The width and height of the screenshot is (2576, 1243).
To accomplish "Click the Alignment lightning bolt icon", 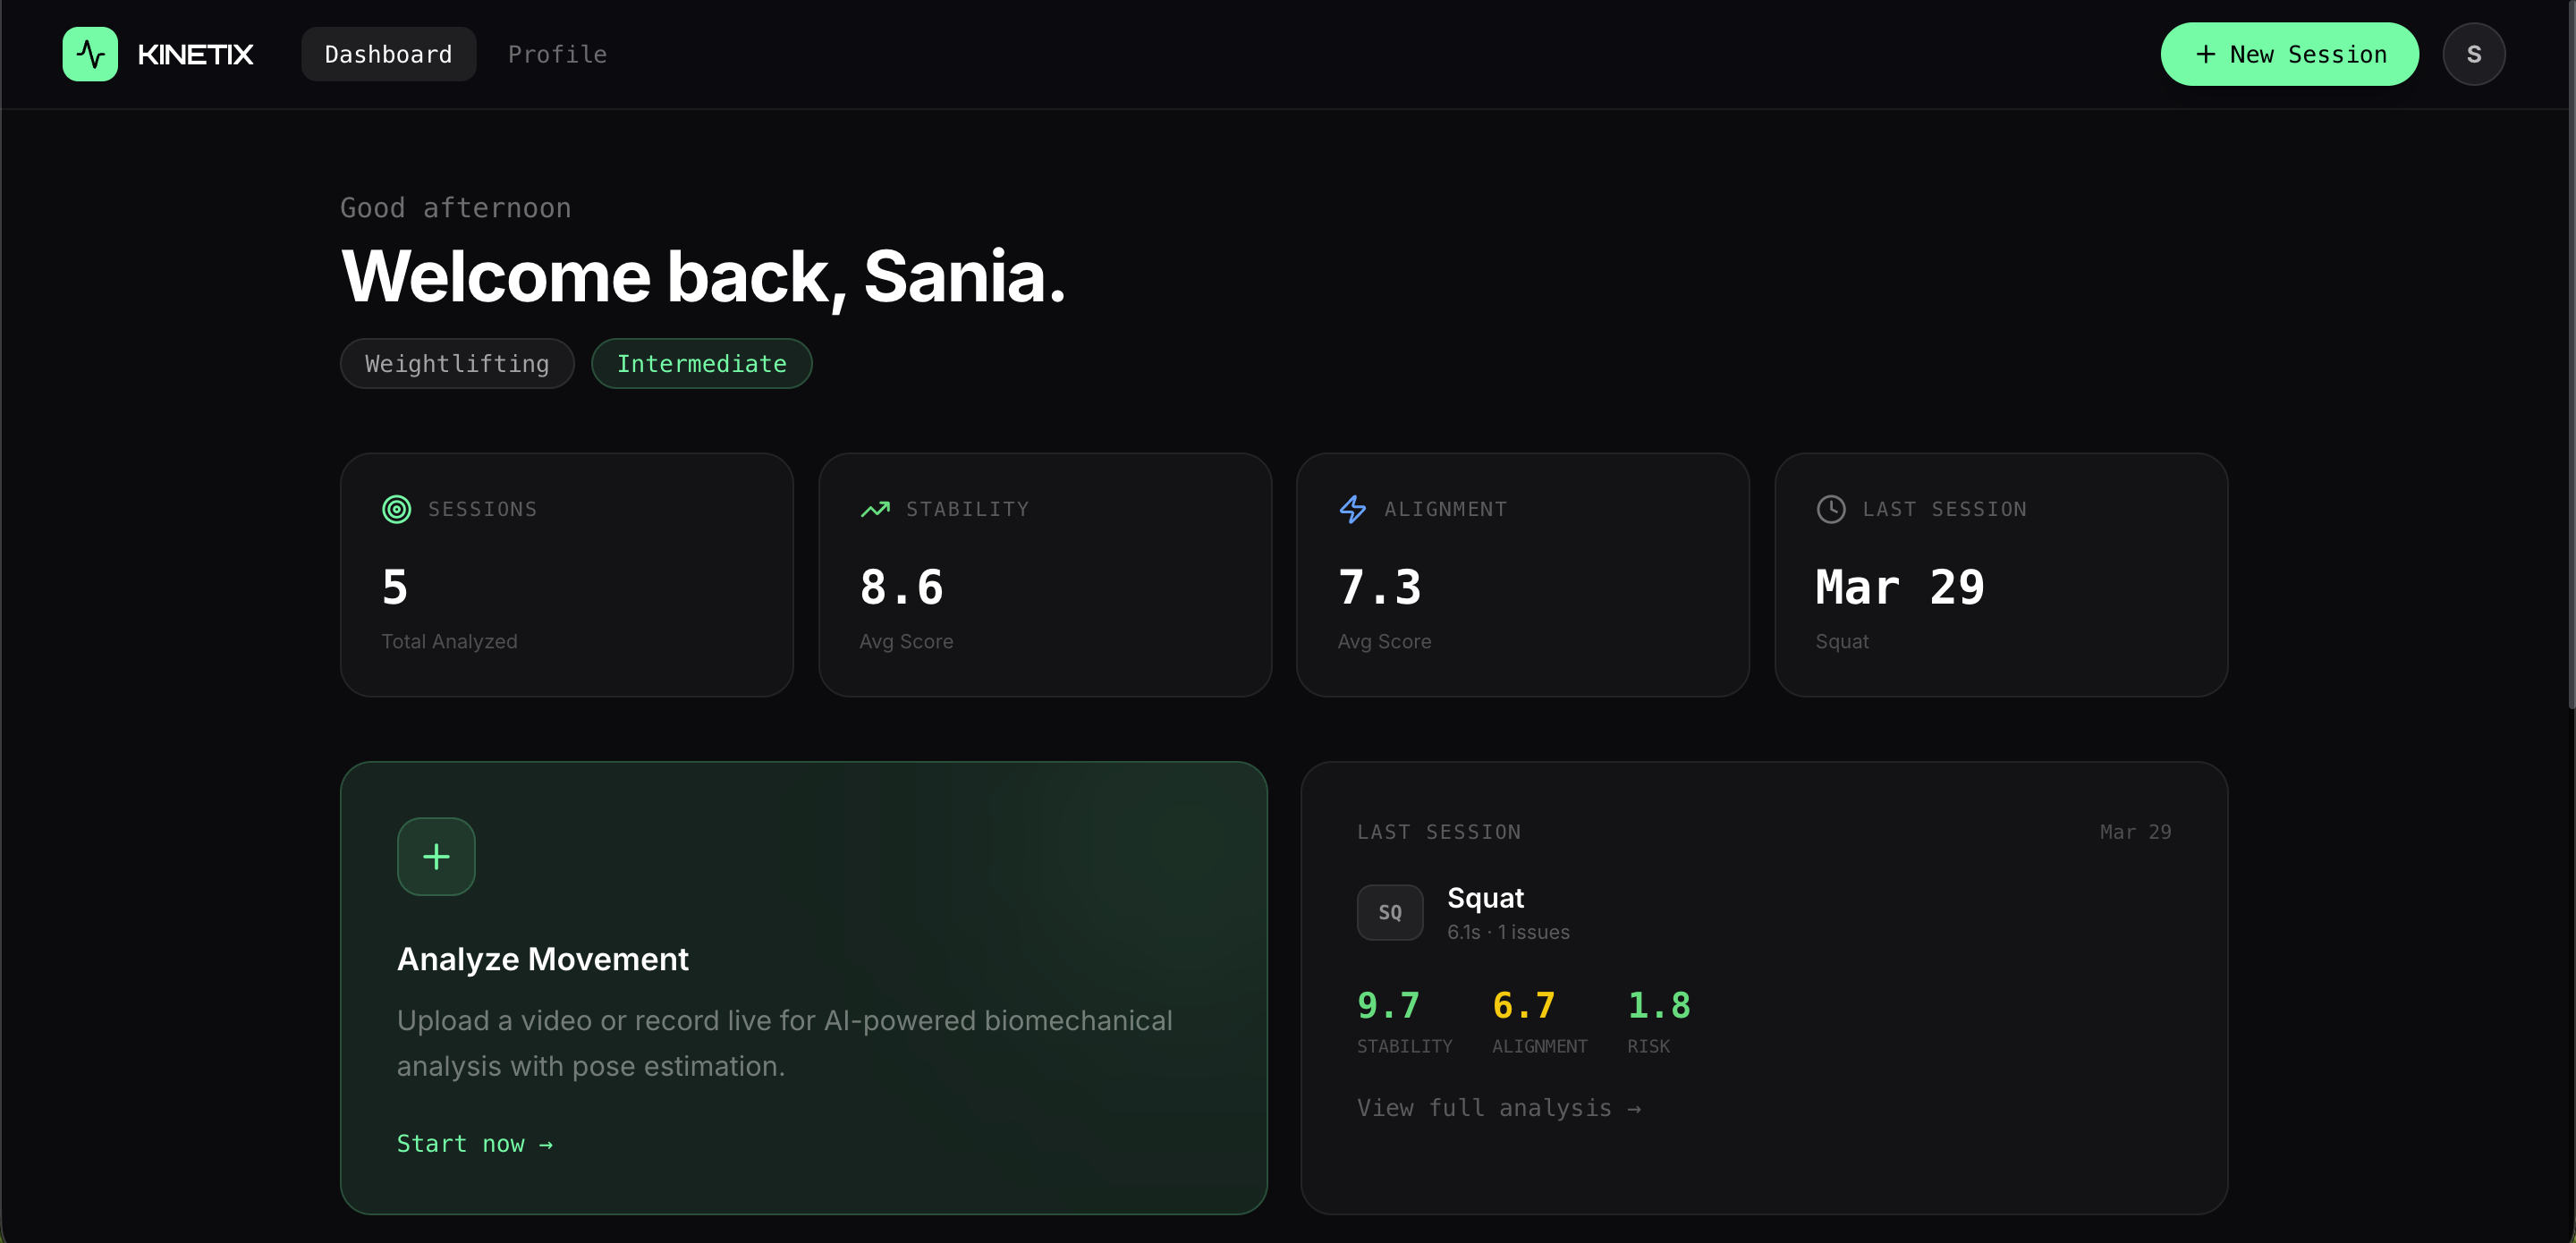I will tap(1353, 509).
